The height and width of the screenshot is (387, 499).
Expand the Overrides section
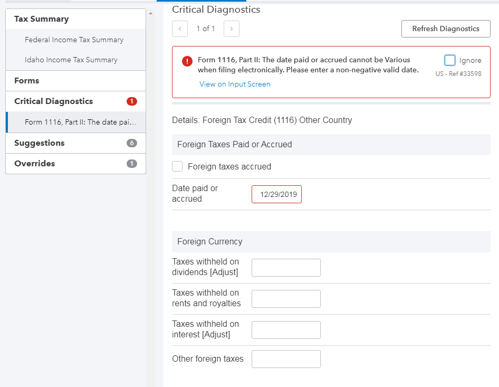[35, 164]
